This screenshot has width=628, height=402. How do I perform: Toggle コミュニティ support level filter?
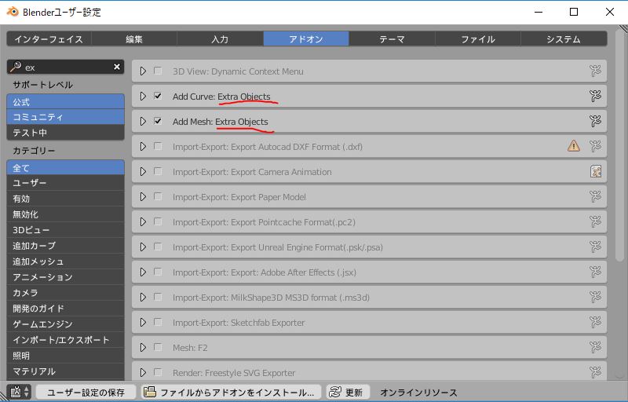pyautogui.click(x=66, y=117)
